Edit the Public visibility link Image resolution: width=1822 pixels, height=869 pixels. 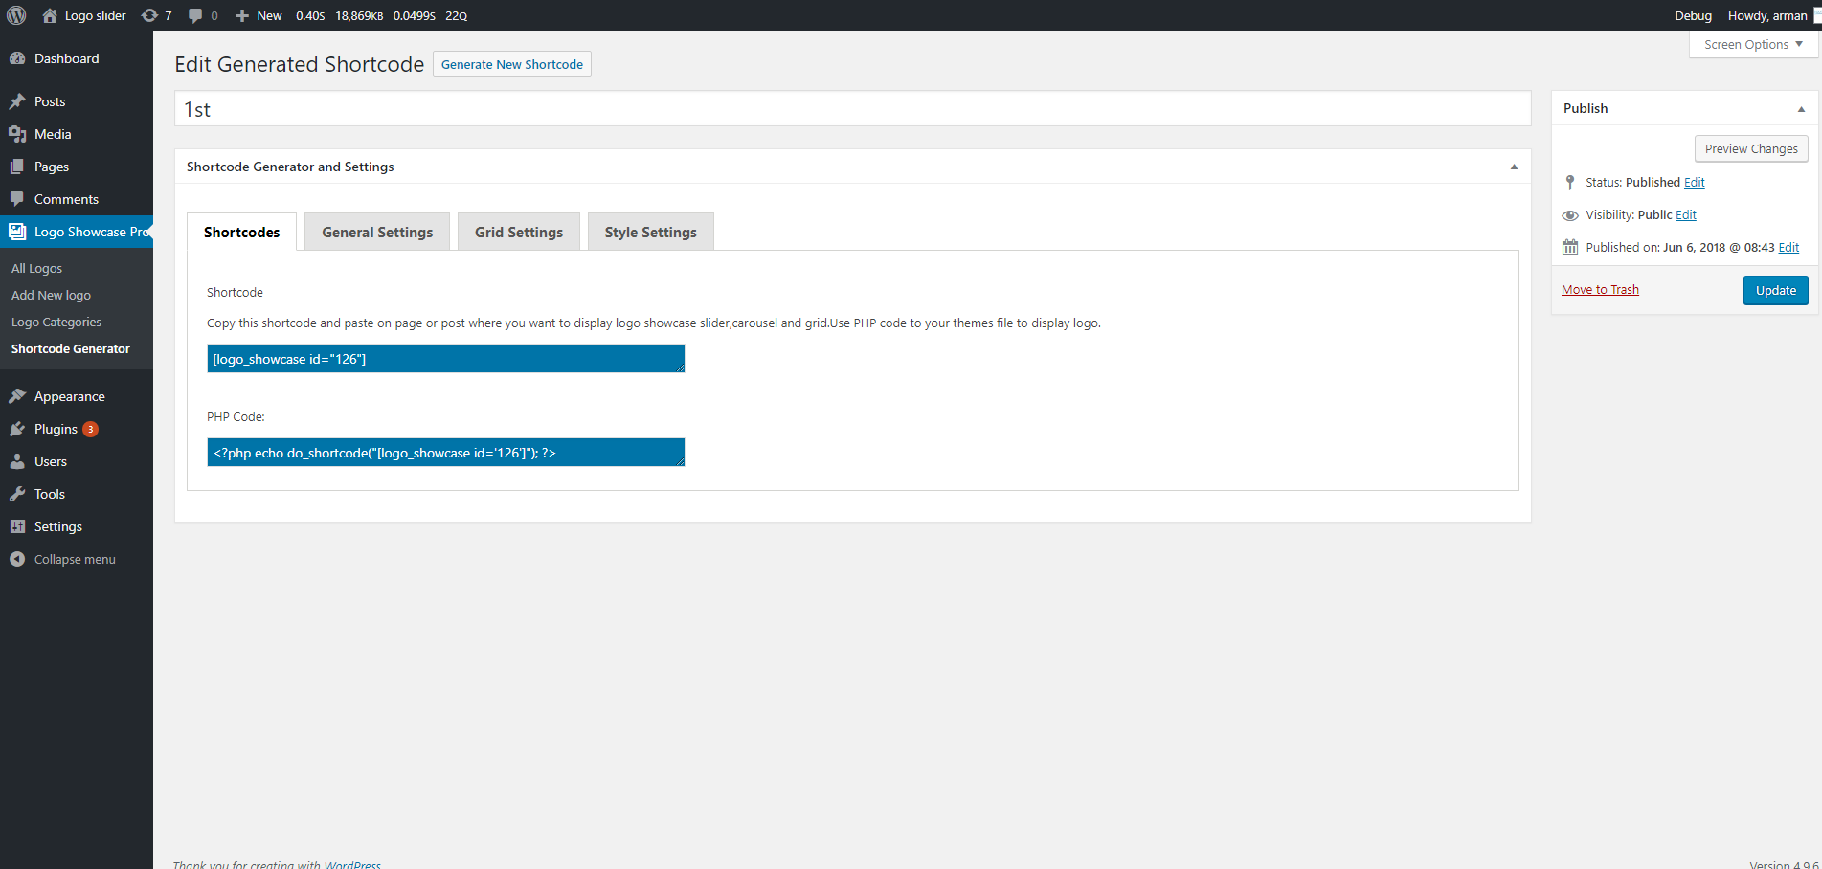tap(1686, 214)
